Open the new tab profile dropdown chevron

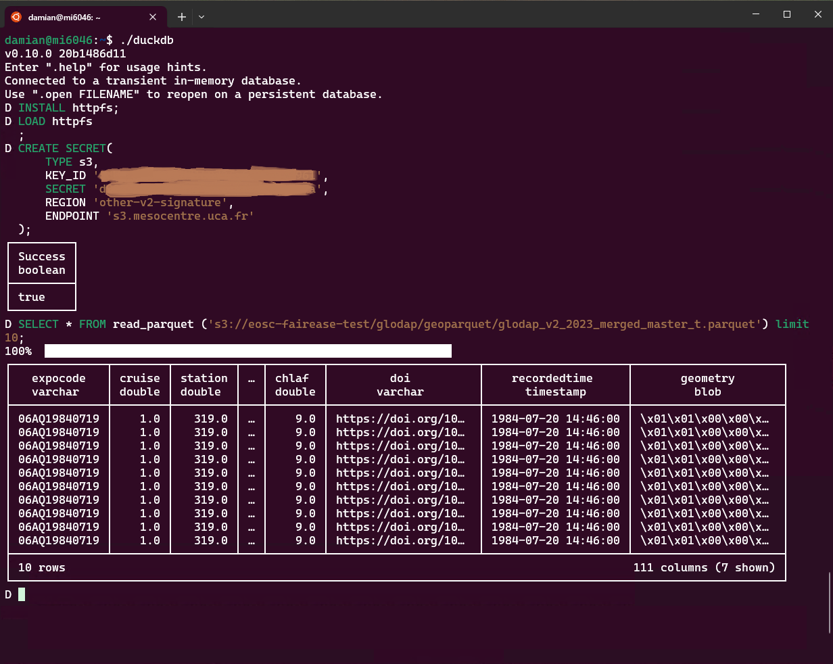coord(201,16)
